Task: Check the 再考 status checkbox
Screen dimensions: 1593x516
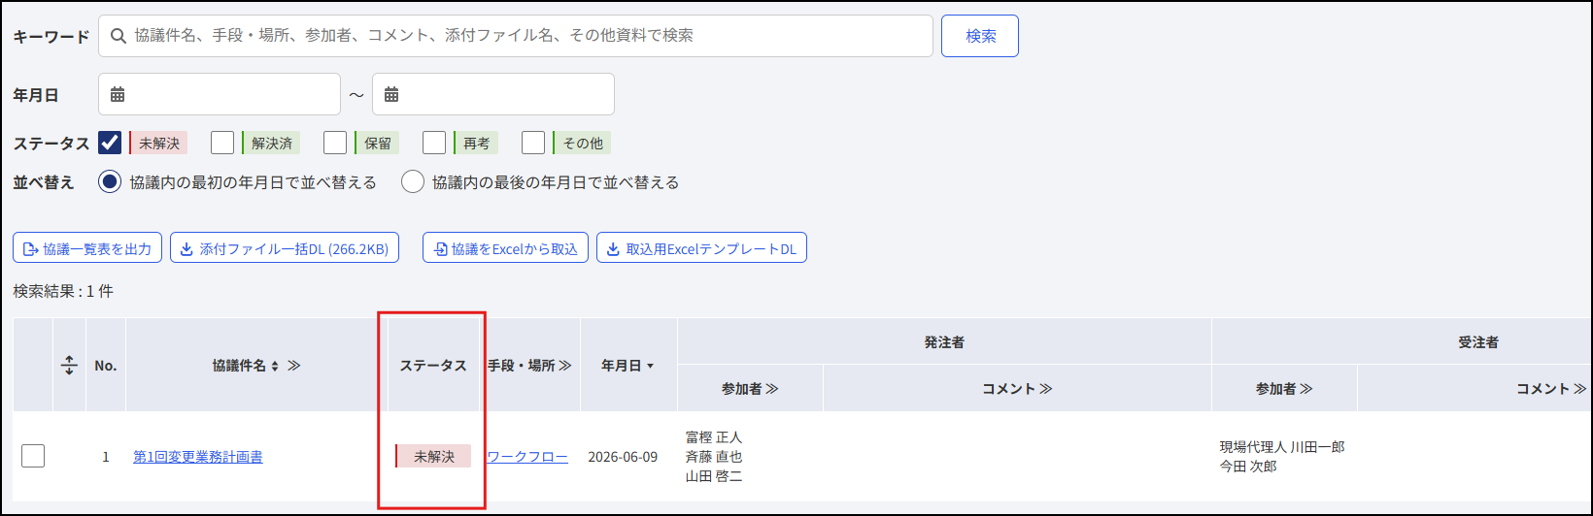Action: point(434,143)
